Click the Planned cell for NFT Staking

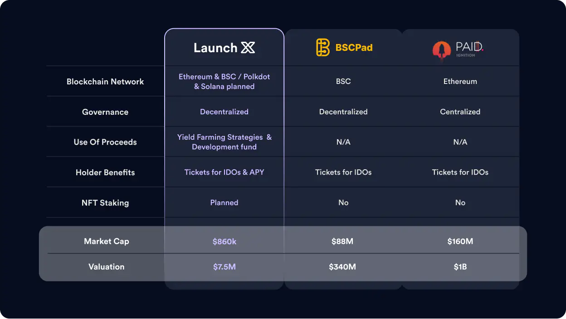click(224, 202)
